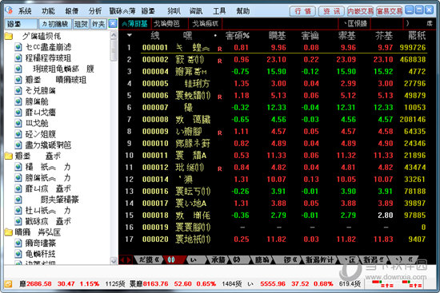Collapse the second folder in sidebar tree
The height and width of the screenshot is (293, 440).
click(x=9, y=156)
